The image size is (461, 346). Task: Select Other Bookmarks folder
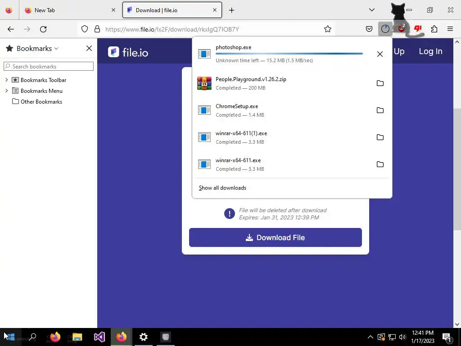(37, 101)
